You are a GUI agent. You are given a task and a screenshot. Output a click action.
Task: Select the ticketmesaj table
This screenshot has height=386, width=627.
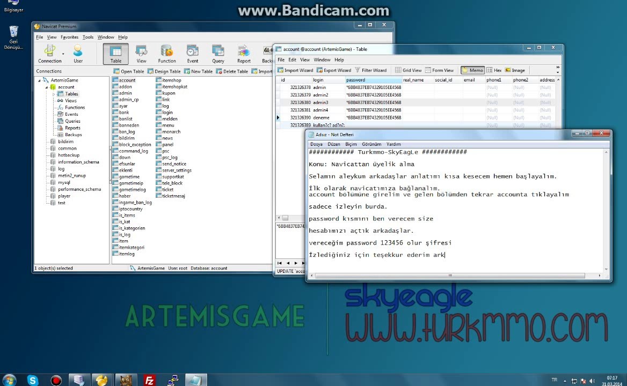coord(173,196)
